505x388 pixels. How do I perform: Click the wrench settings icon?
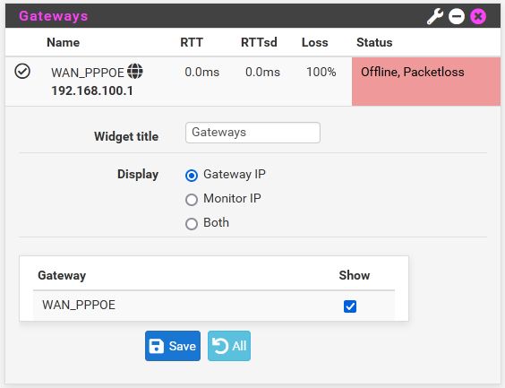(435, 16)
